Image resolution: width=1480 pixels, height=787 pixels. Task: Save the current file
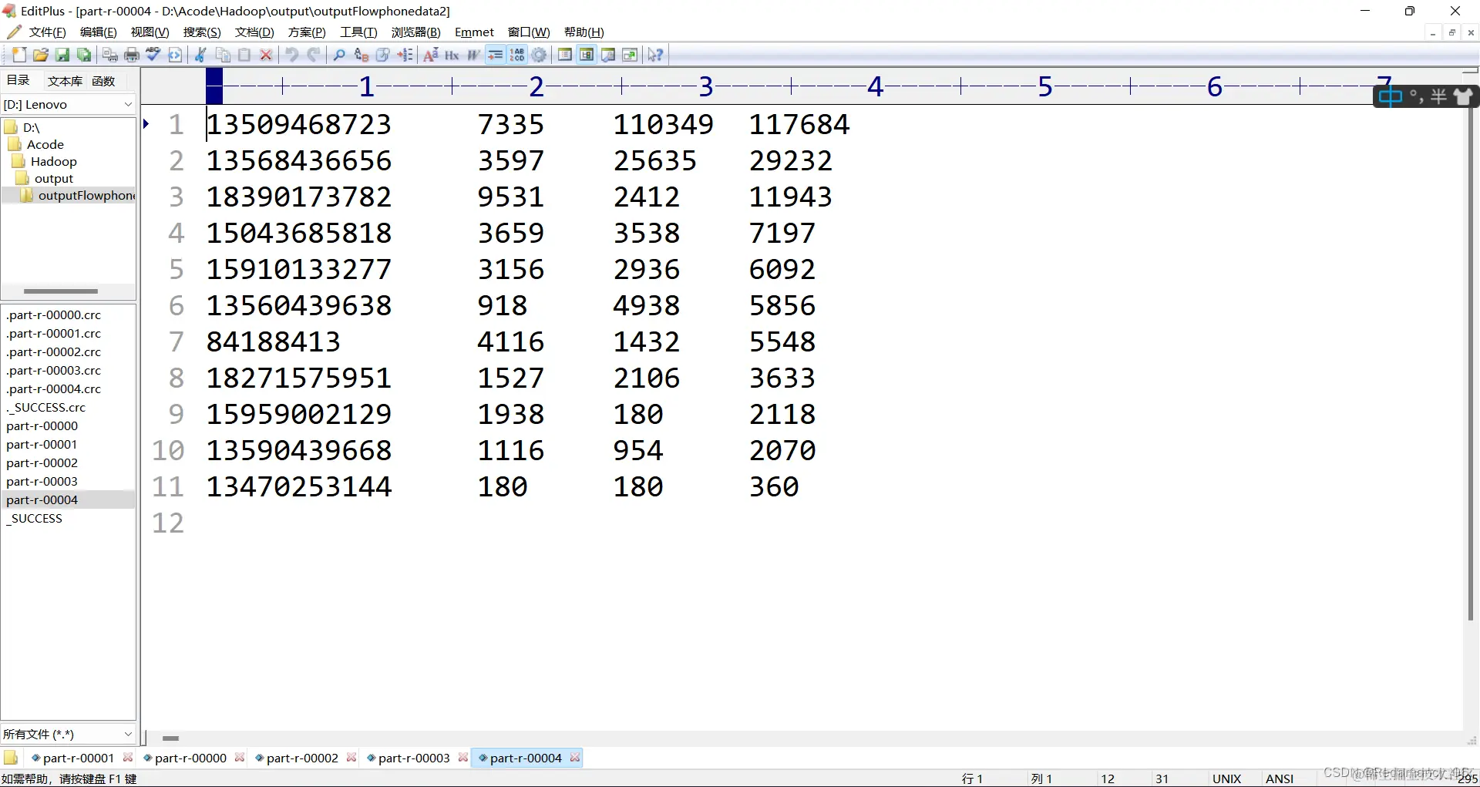pos(62,55)
